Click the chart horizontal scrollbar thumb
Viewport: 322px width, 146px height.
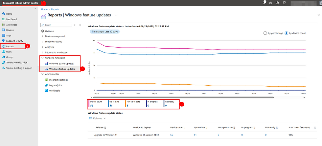(183, 97)
